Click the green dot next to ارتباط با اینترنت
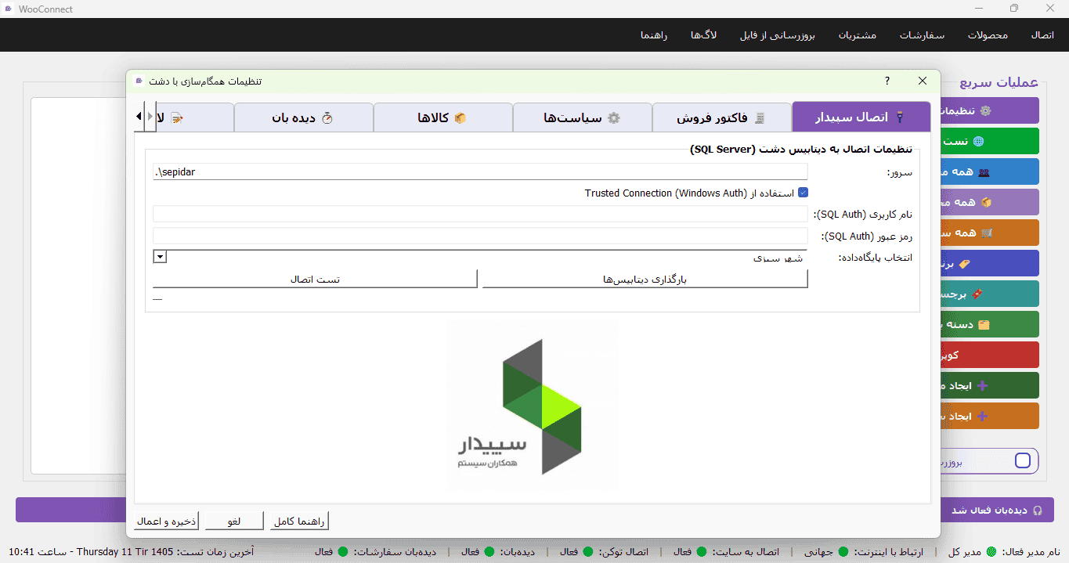 tap(843, 552)
